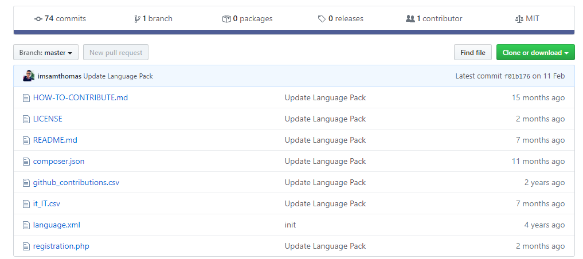The width and height of the screenshot is (583, 259).
Task: Open the Branch: master dropdown
Action: 46,53
